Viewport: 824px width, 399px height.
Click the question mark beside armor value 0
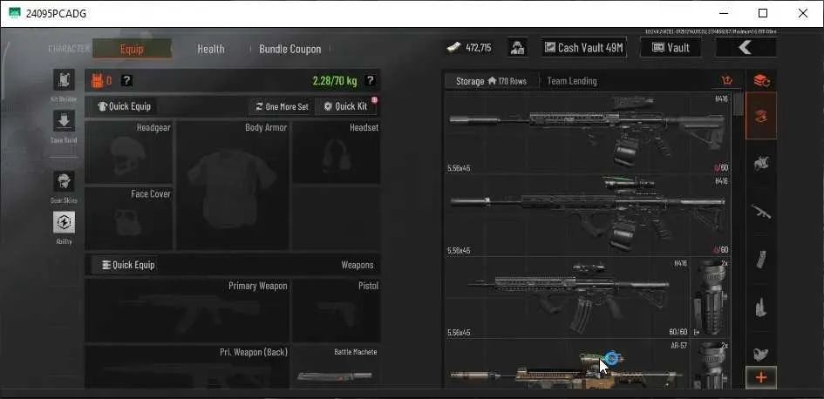[x=126, y=80]
